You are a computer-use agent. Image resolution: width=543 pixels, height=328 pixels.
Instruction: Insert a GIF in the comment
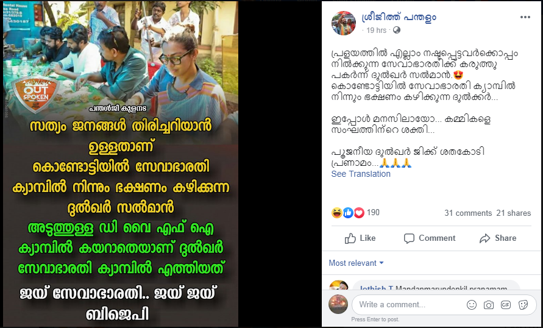pyautogui.click(x=506, y=305)
